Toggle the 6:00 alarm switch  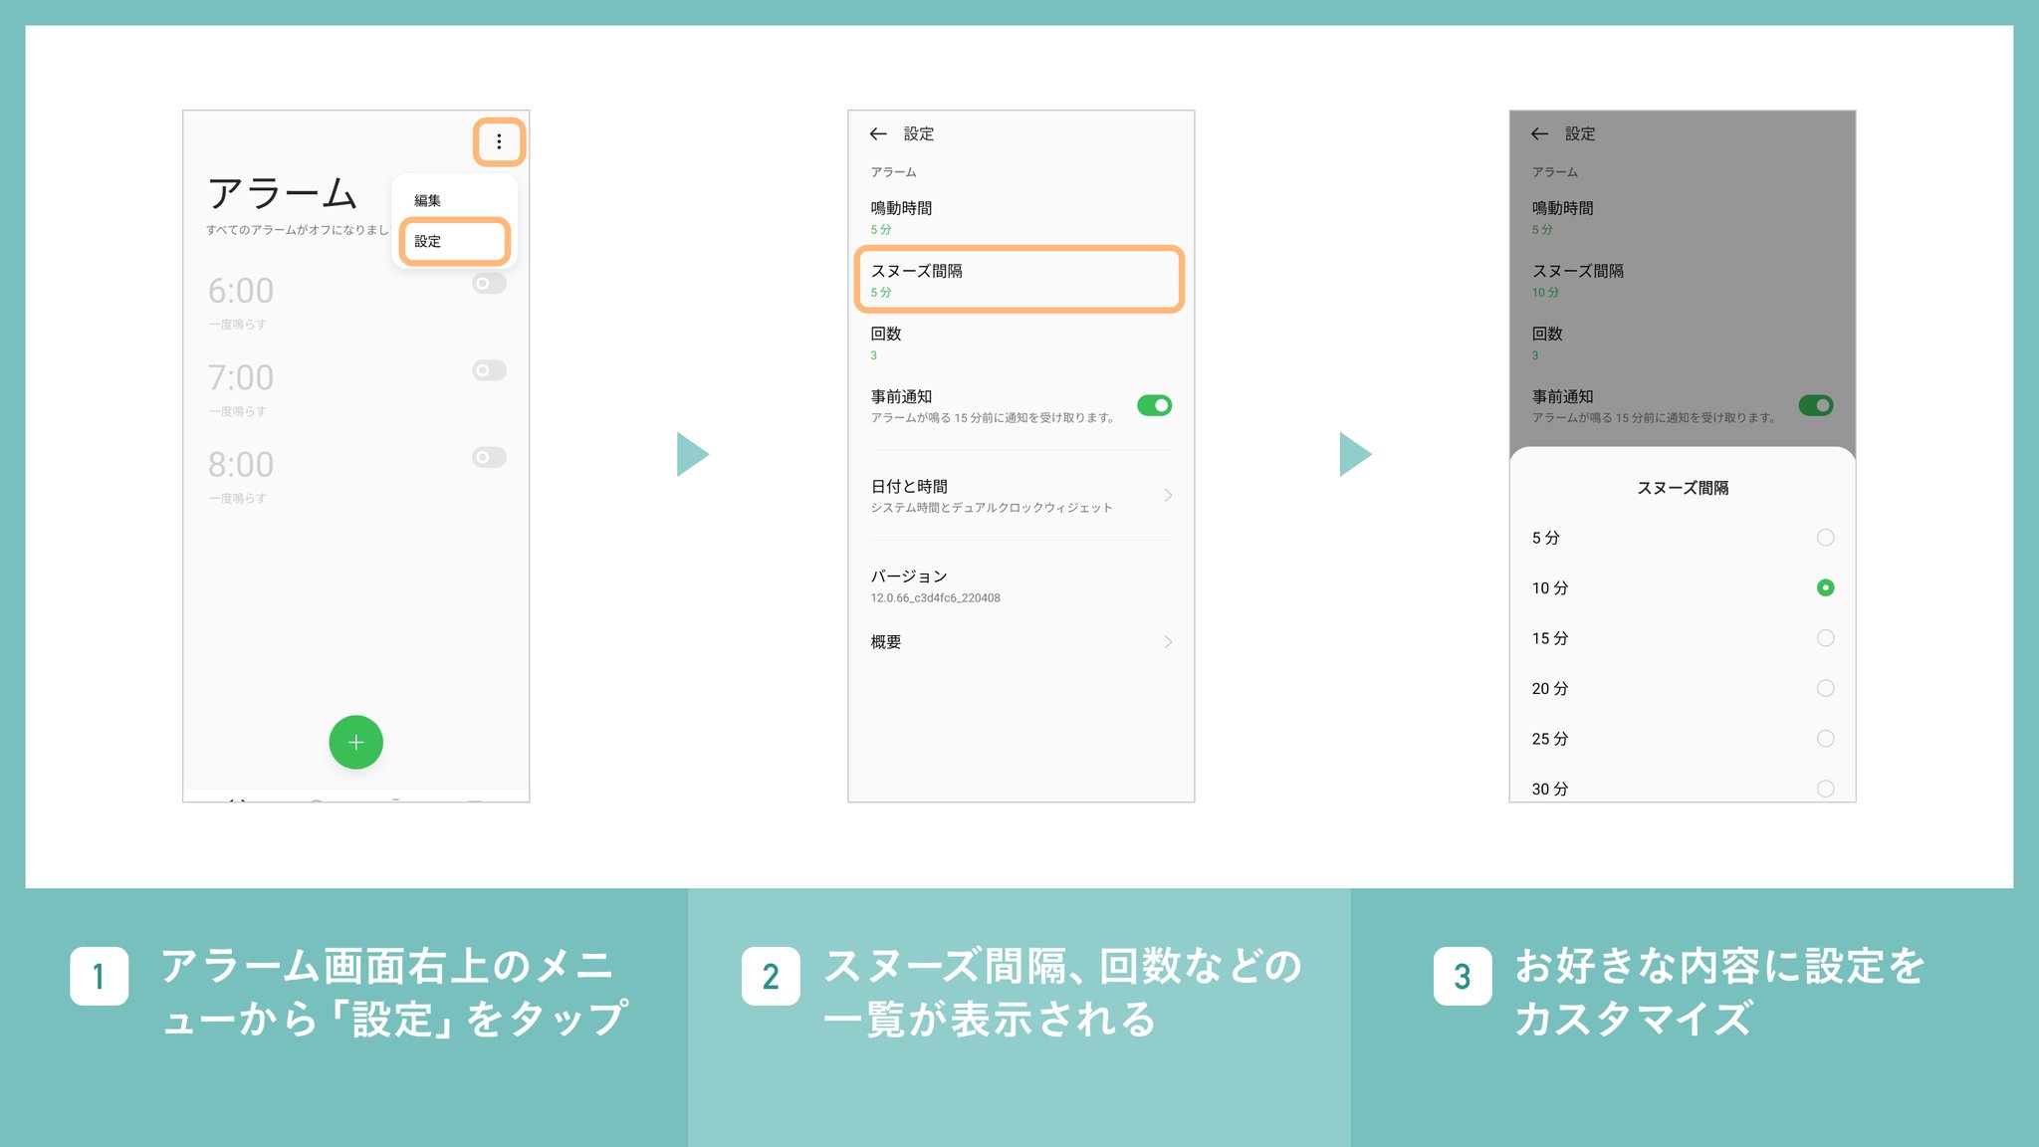tap(489, 284)
